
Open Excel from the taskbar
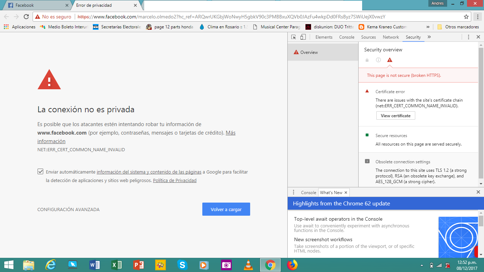[116, 265]
